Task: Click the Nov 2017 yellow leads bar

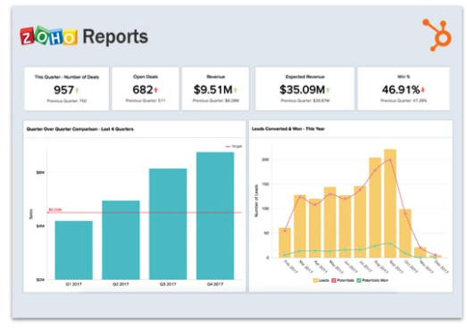Action: pos(421,252)
